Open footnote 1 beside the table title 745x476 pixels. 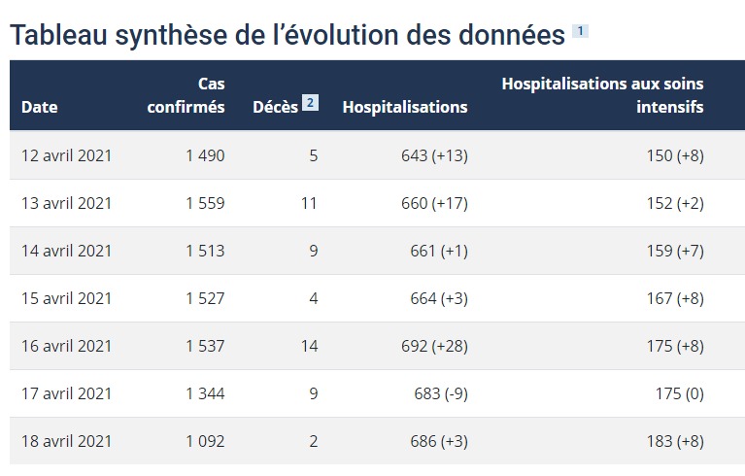coord(580,31)
